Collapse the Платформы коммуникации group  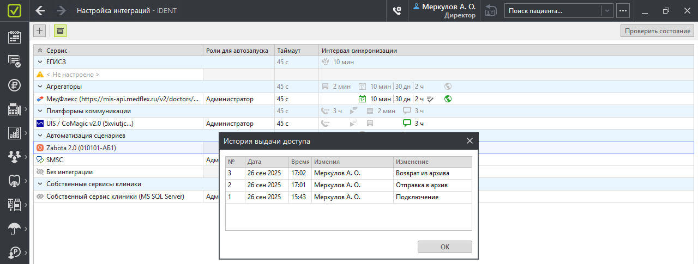tap(40, 111)
